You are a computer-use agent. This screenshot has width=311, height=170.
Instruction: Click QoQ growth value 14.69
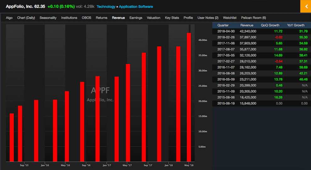(x=278, y=55)
